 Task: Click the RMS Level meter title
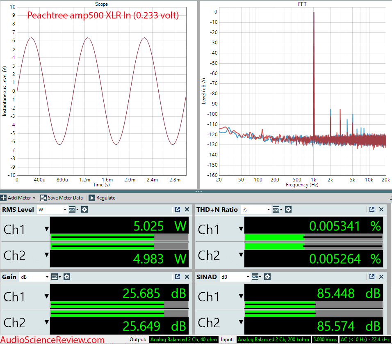18,209
